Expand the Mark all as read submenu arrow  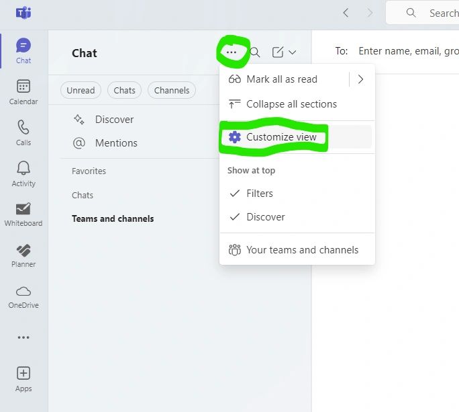pos(360,79)
